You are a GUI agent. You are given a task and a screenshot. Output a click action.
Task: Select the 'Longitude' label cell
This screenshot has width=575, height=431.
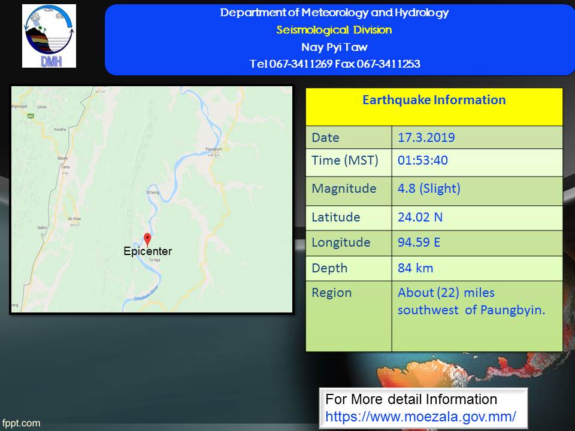(349, 243)
